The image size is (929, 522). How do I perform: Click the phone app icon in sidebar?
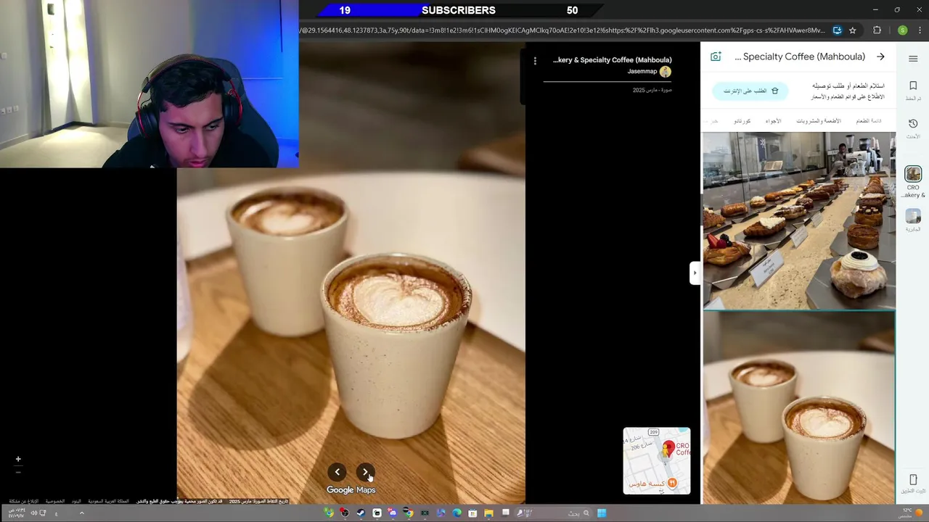(x=913, y=480)
